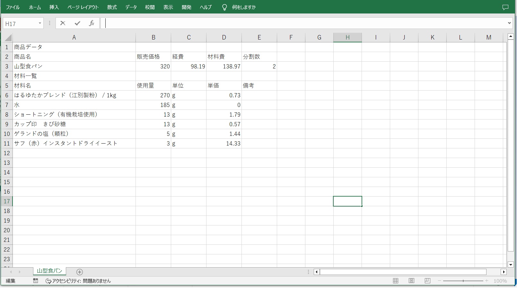Click the 100% zoom level
This screenshot has width=517, height=300.
coord(500,281)
